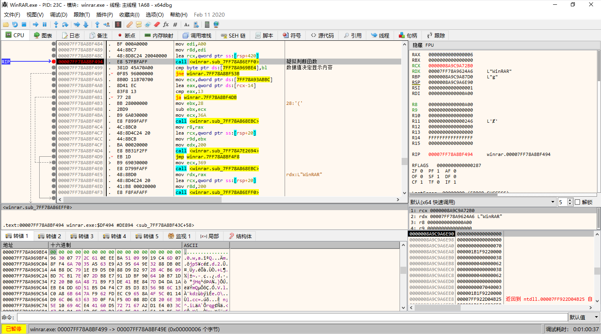Toggle breakpoint dot at address 00007FF78A8BF4BF
Viewport: 601px width, 334px height.
54,121
